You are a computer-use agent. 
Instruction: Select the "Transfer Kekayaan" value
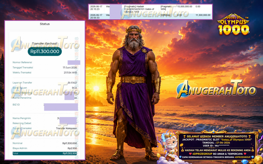click(x=67, y=128)
